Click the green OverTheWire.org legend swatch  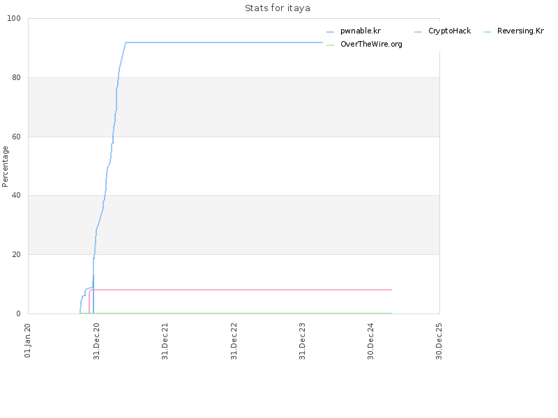(x=330, y=45)
